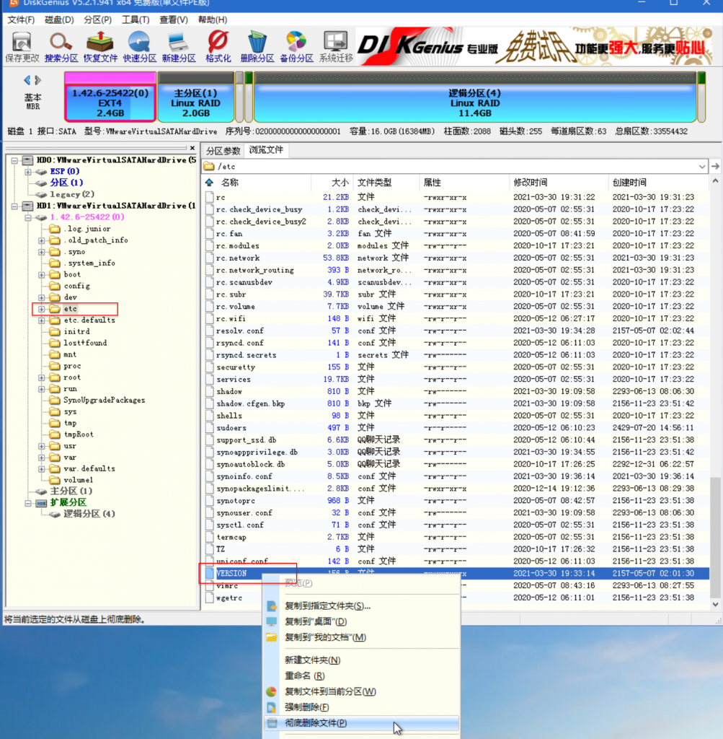Expand the ESP (0) partition node

[x=28, y=172]
